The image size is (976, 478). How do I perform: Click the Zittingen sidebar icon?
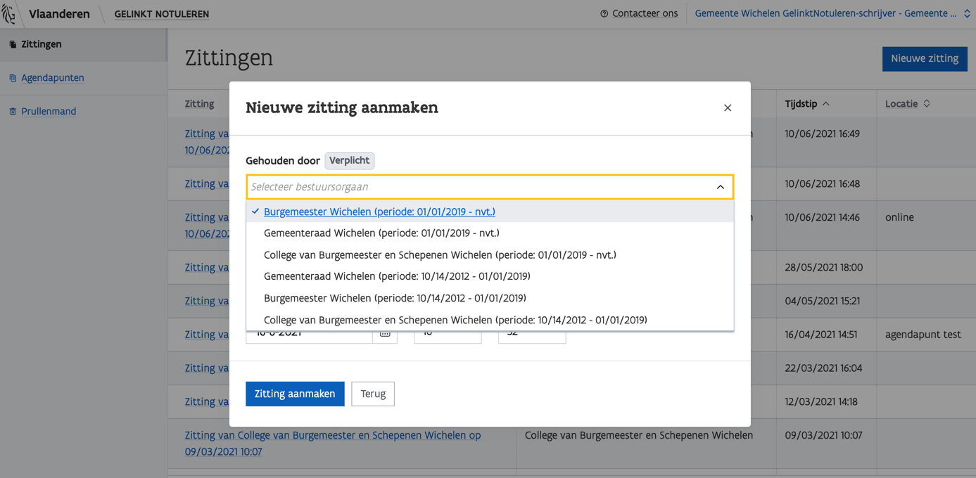[13, 44]
